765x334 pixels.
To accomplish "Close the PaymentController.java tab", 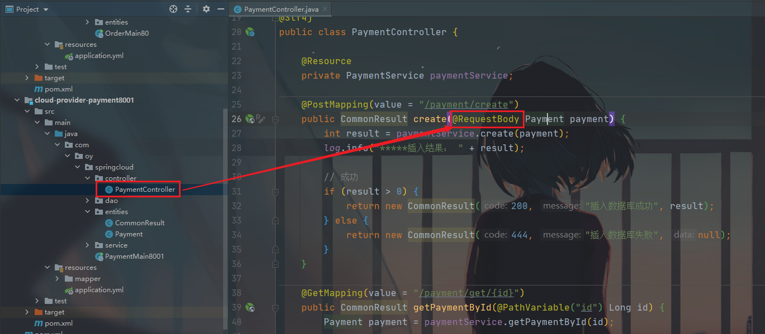I will [x=325, y=9].
